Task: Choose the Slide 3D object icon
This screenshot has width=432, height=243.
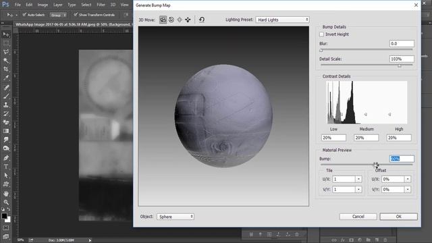Action: coord(188,20)
